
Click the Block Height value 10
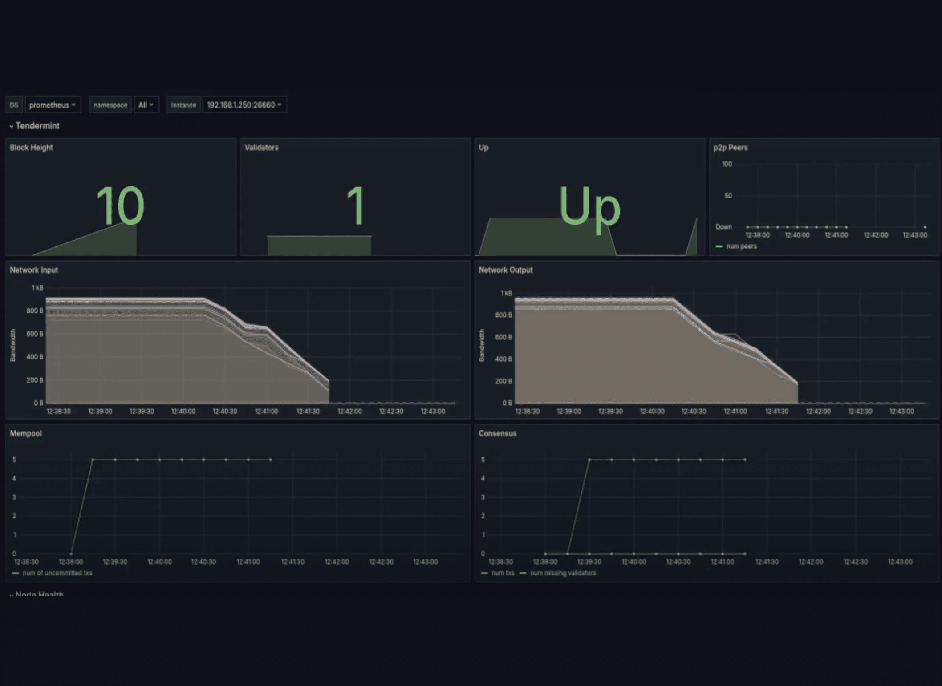click(120, 206)
